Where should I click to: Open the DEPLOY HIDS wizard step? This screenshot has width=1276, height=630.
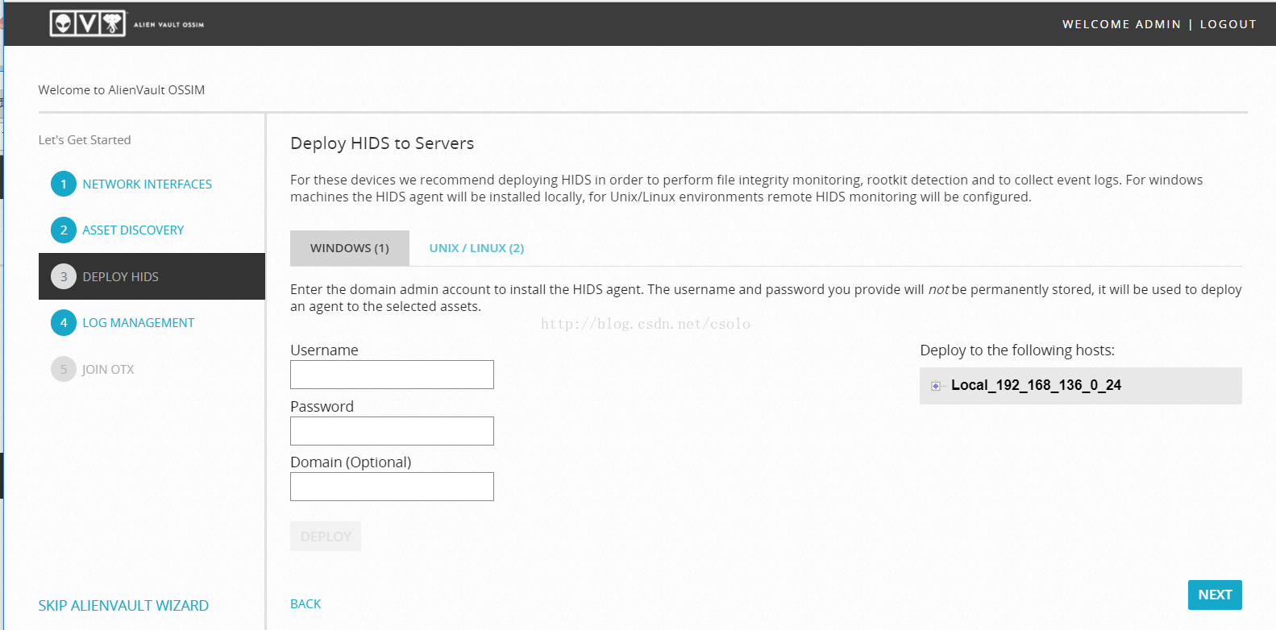[152, 276]
